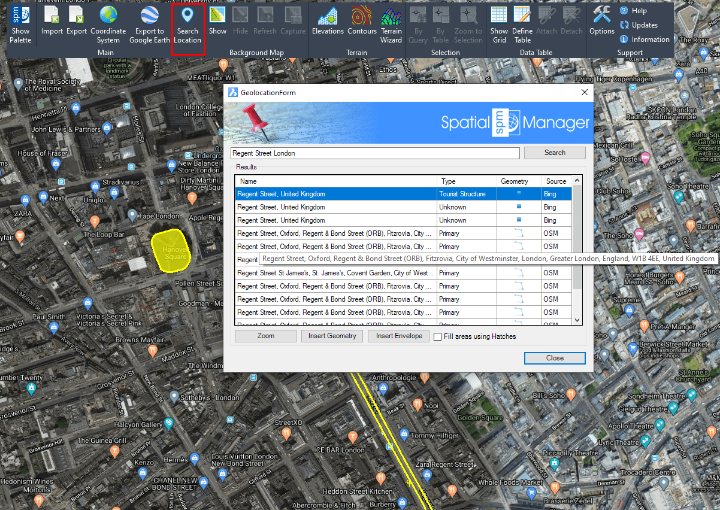
Task: Click Zoom to Selection tool
Action: 468,25
